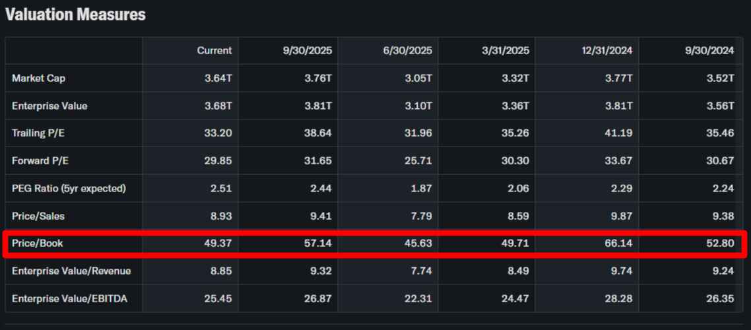Click Forward P/E value 30.30
This screenshot has height=330, width=751.
[515, 161]
